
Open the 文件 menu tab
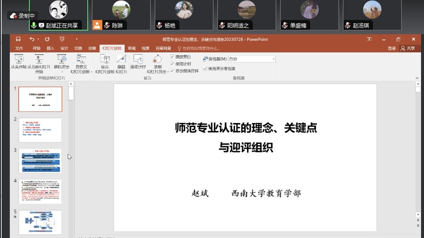[19, 48]
